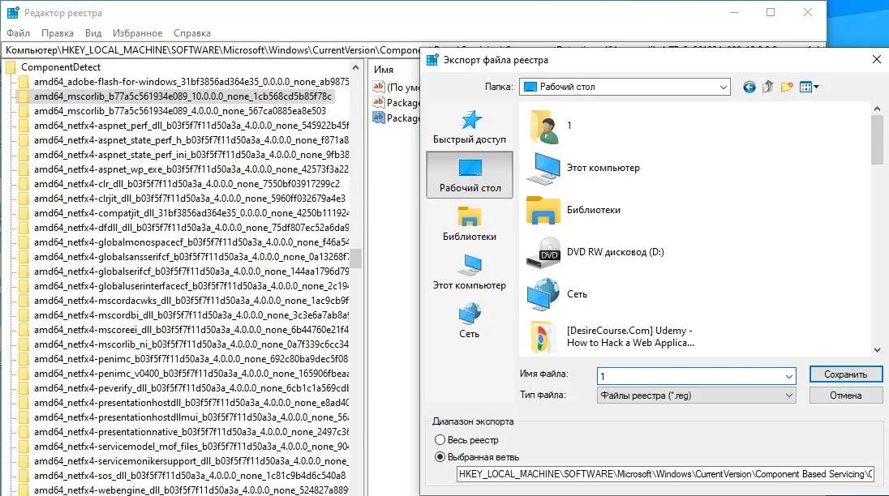Select Библиотеки in the left places bar

(x=469, y=224)
